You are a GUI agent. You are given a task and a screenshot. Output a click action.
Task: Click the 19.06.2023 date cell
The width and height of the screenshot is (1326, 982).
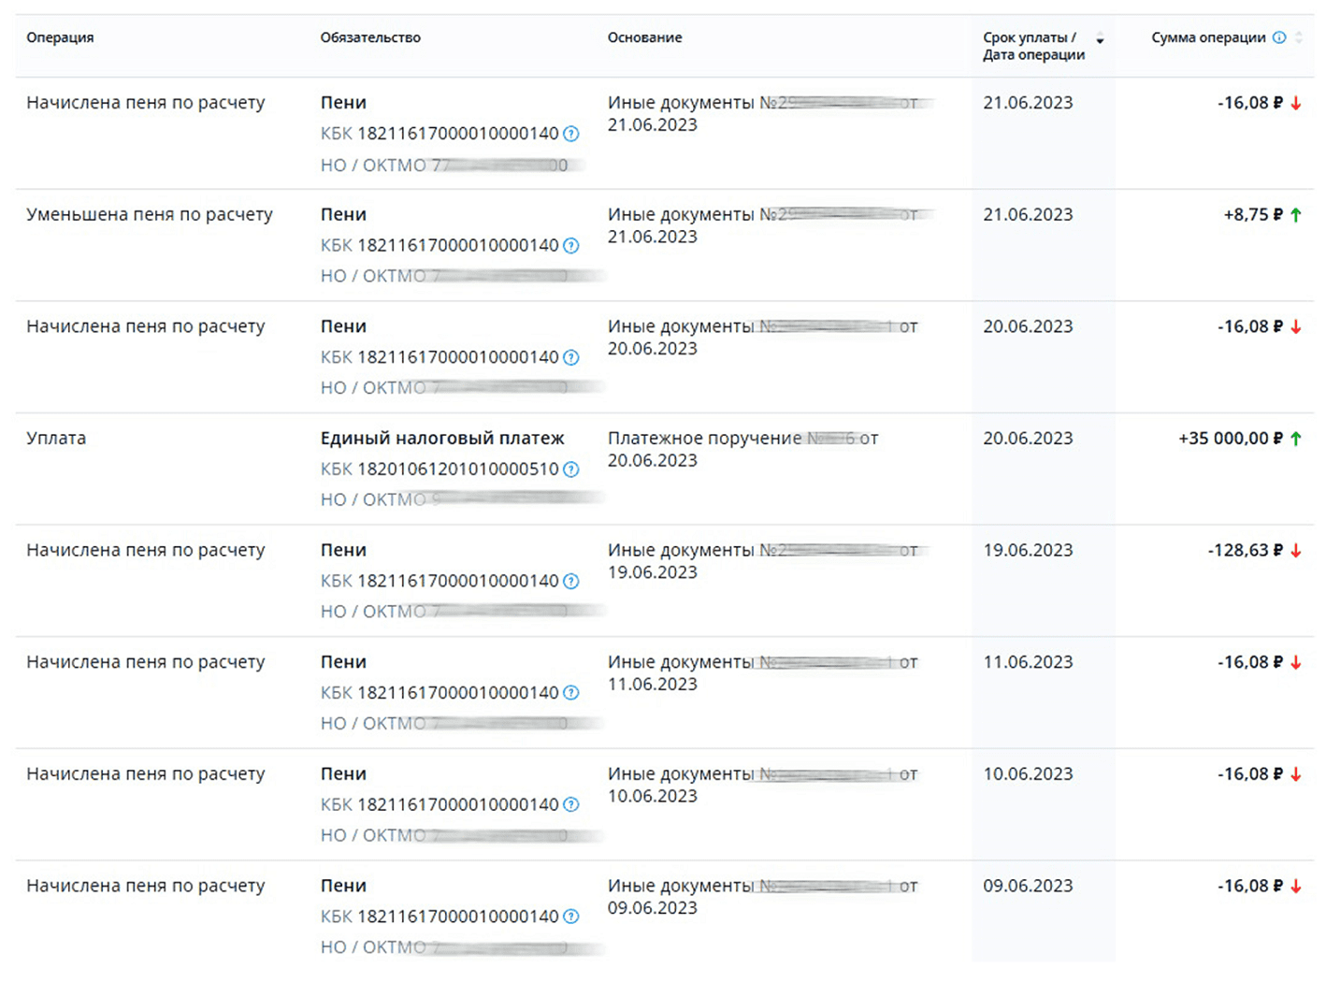tap(1028, 551)
